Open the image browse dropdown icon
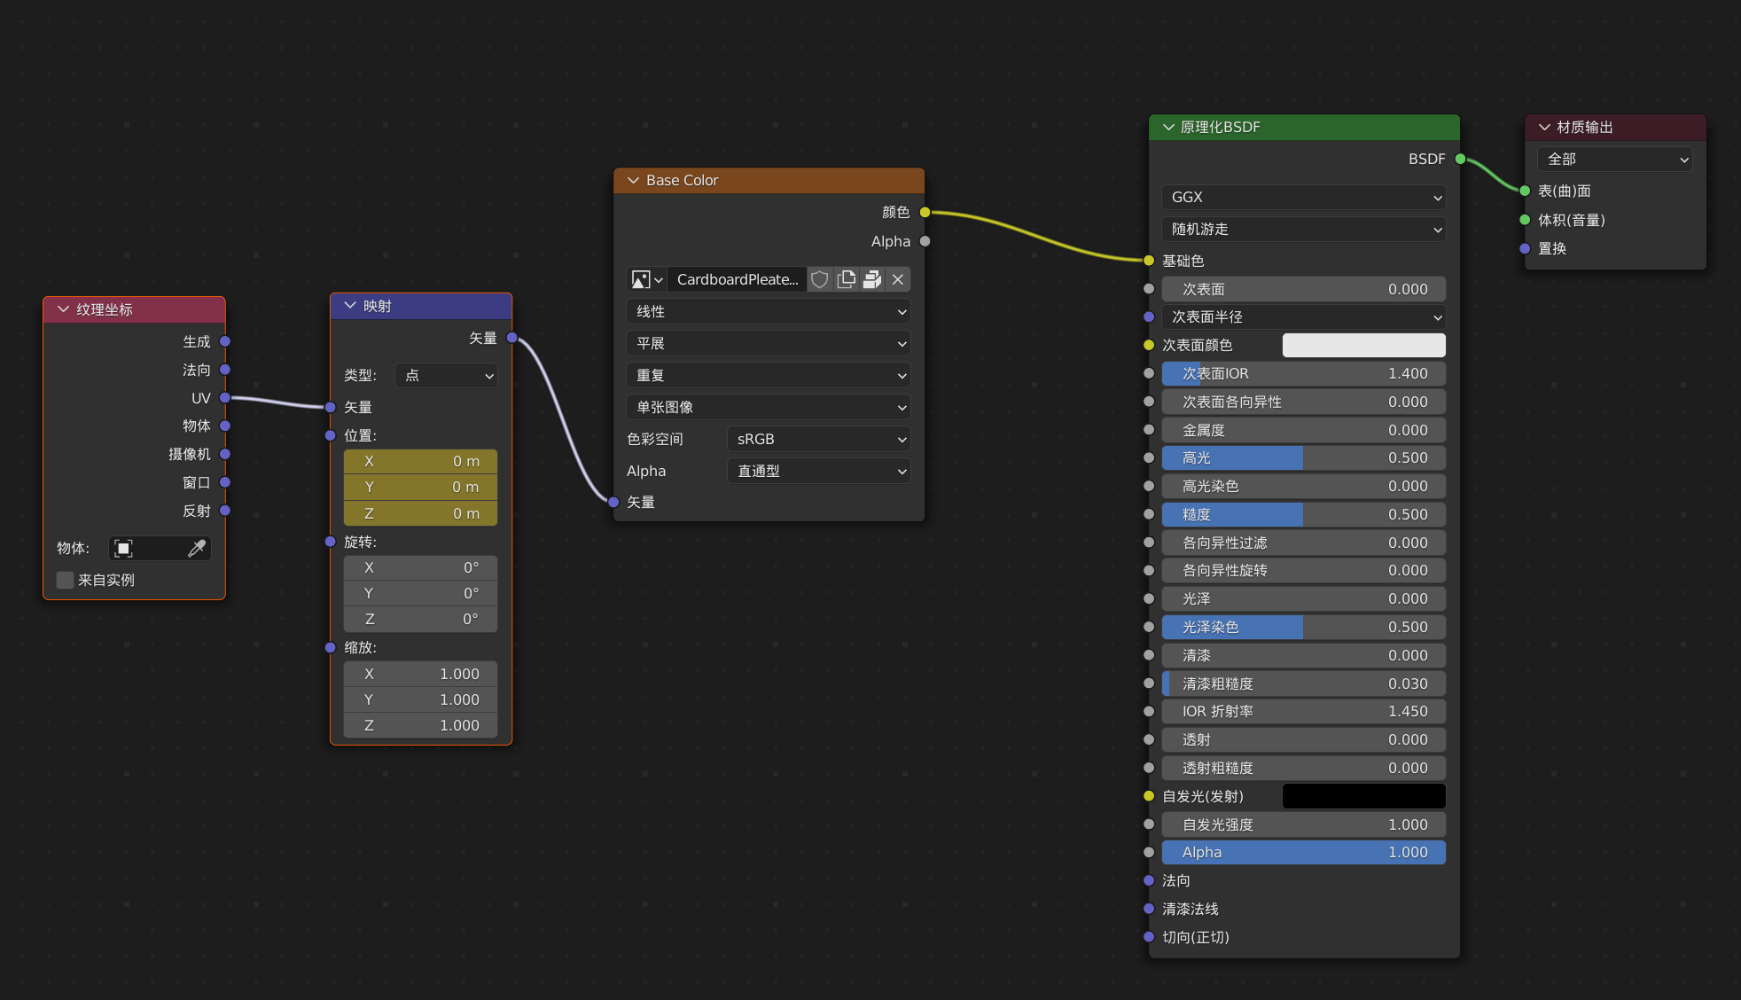Image resolution: width=1741 pixels, height=1000 pixels. click(646, 280)
